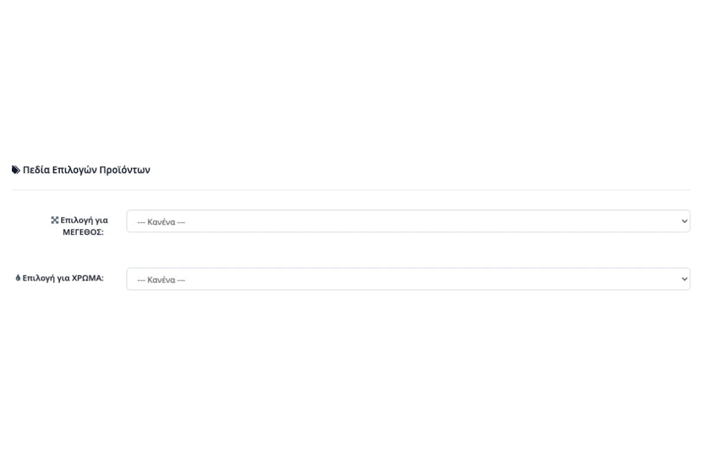Click the Επιλογή για text above ΜΕΓΕΘΟΣ:
Viewport: 711px width, 474px height.
tap(84, 220)
